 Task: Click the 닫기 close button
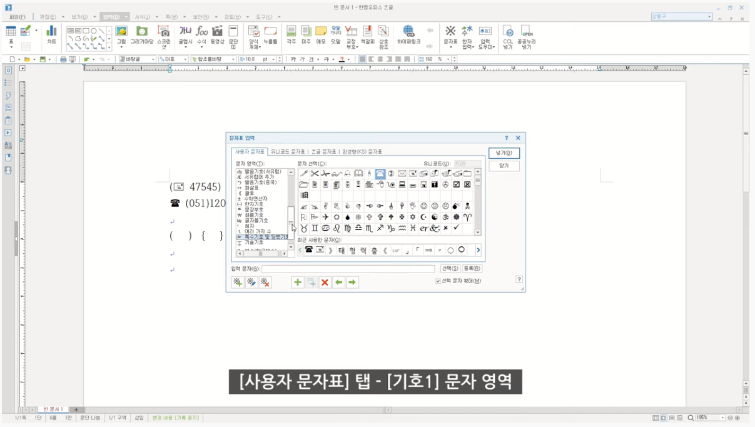click(x=504, y=166)
